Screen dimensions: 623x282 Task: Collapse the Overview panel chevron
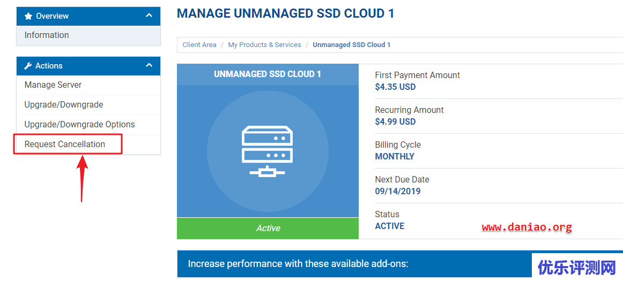point(149,16)
